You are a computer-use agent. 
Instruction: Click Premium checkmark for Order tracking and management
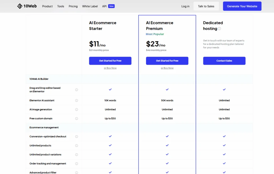(167, 163)
